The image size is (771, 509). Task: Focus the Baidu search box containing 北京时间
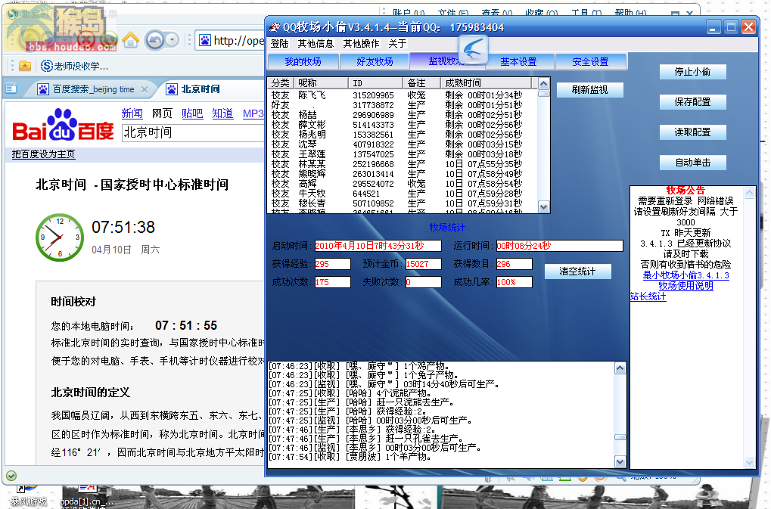193,132
